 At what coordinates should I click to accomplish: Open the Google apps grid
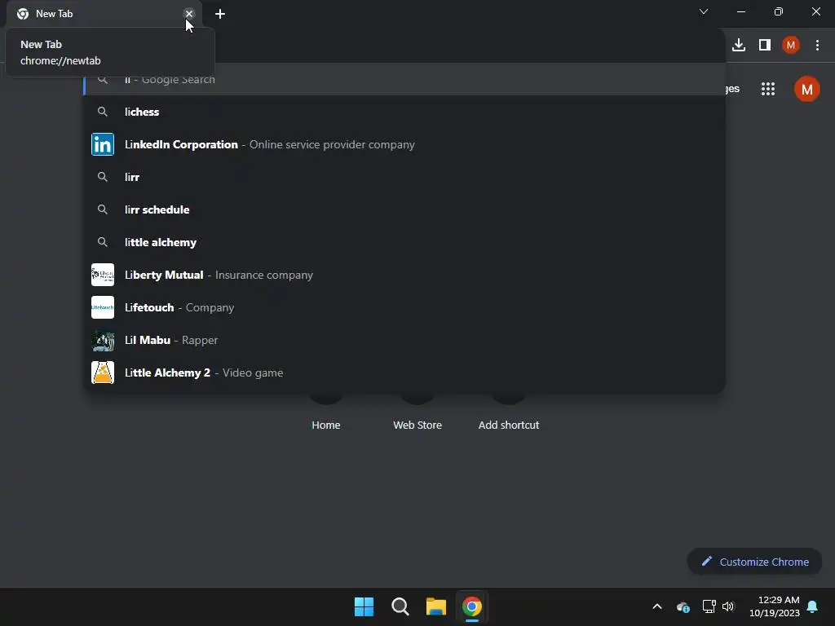(768, 89)
